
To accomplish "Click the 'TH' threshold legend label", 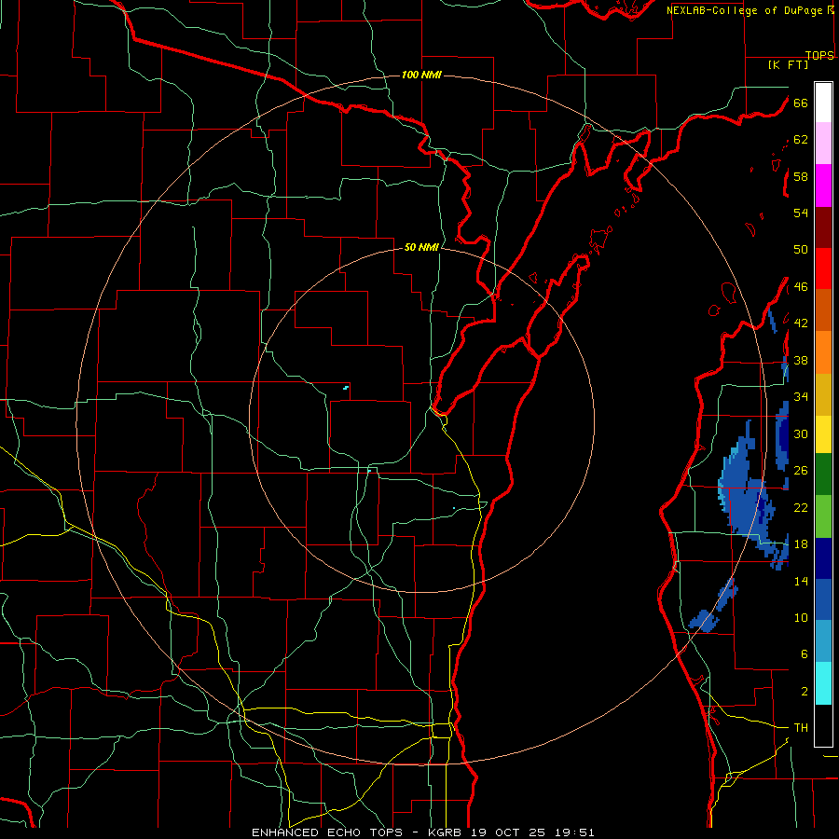I will pos(801,728).
